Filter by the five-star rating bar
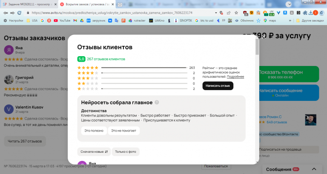Image resolution: width=327 pixels, height=174 pixels. click(x=144, y=68)
